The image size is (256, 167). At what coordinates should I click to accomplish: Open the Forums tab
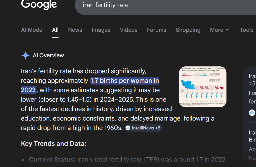click(x=157, y=30)
